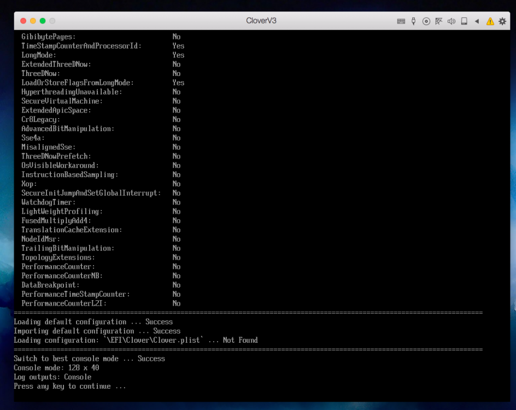Open the CD/DVD disc icon

point(426,21)
